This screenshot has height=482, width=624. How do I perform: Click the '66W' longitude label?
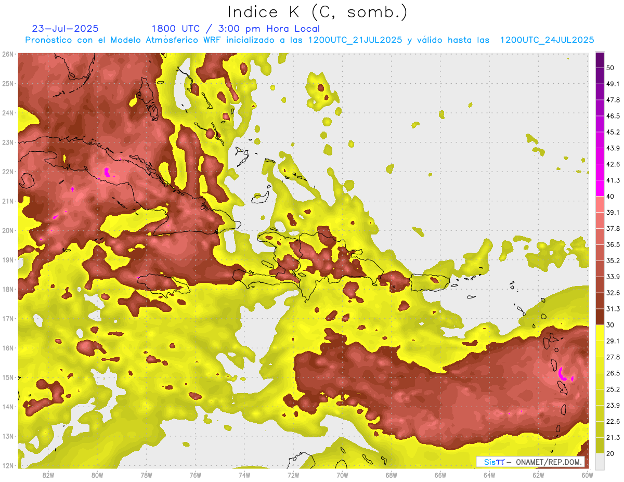point(440,475)
